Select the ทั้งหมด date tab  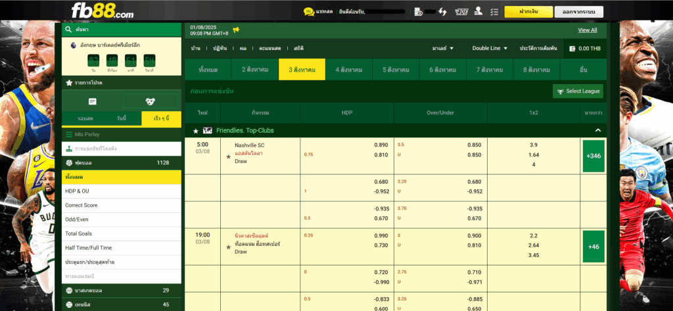208,70
